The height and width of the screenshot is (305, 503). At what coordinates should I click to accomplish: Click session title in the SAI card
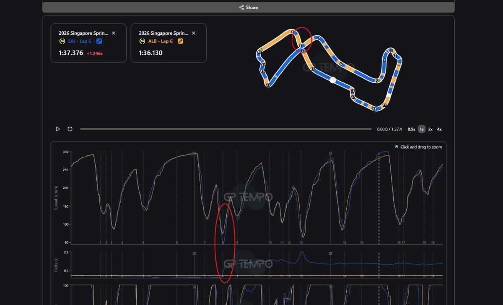[x=83, y=33]
